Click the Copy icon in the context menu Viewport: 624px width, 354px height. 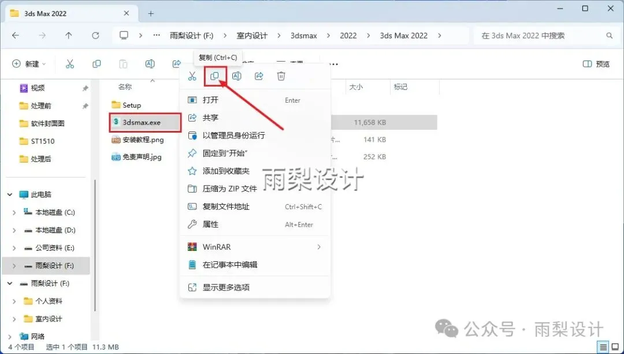[214, 76]
